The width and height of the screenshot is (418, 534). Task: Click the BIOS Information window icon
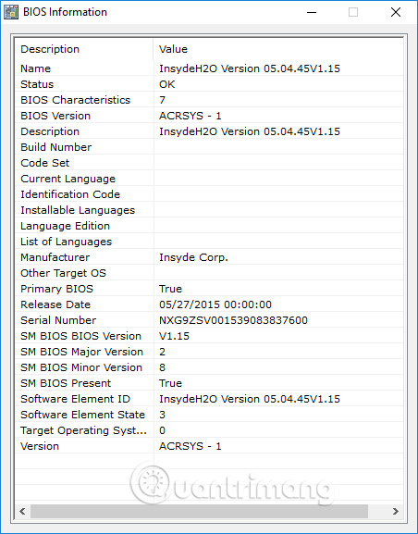tap(10, 12)
